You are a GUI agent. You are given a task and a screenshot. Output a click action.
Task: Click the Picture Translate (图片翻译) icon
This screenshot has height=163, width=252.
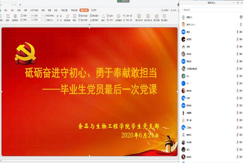164,16
